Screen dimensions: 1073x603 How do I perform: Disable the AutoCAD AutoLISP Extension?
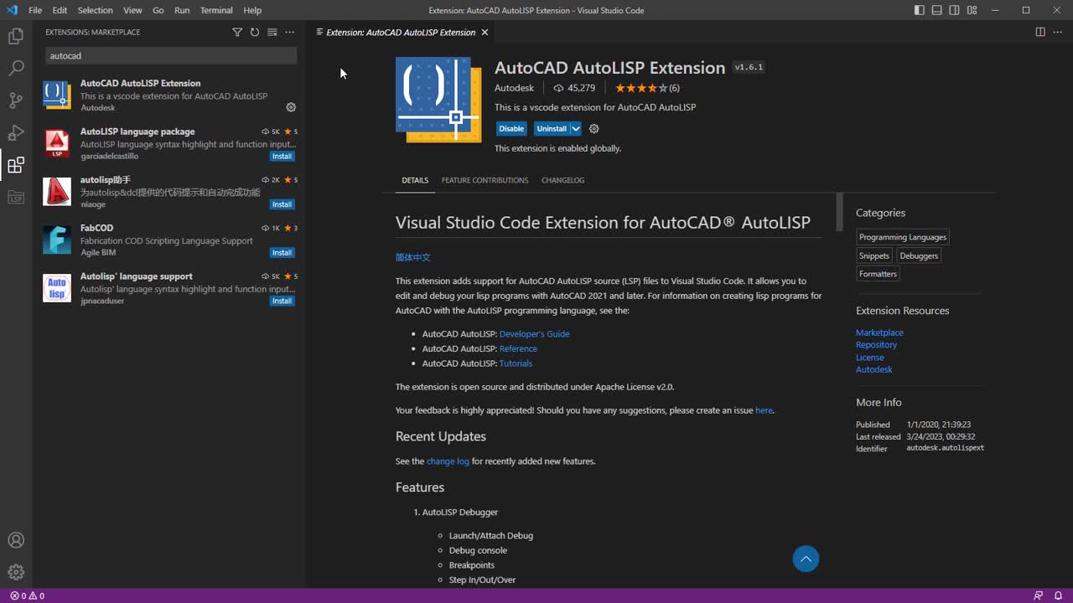(511, 129)
